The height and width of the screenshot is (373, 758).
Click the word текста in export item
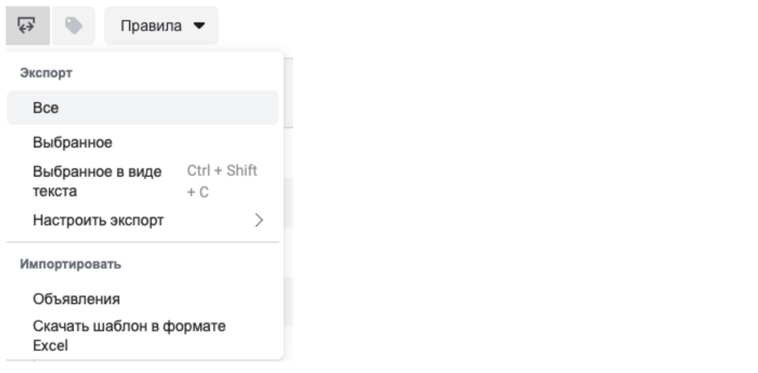pyautogui.click(x=55, y=192)
